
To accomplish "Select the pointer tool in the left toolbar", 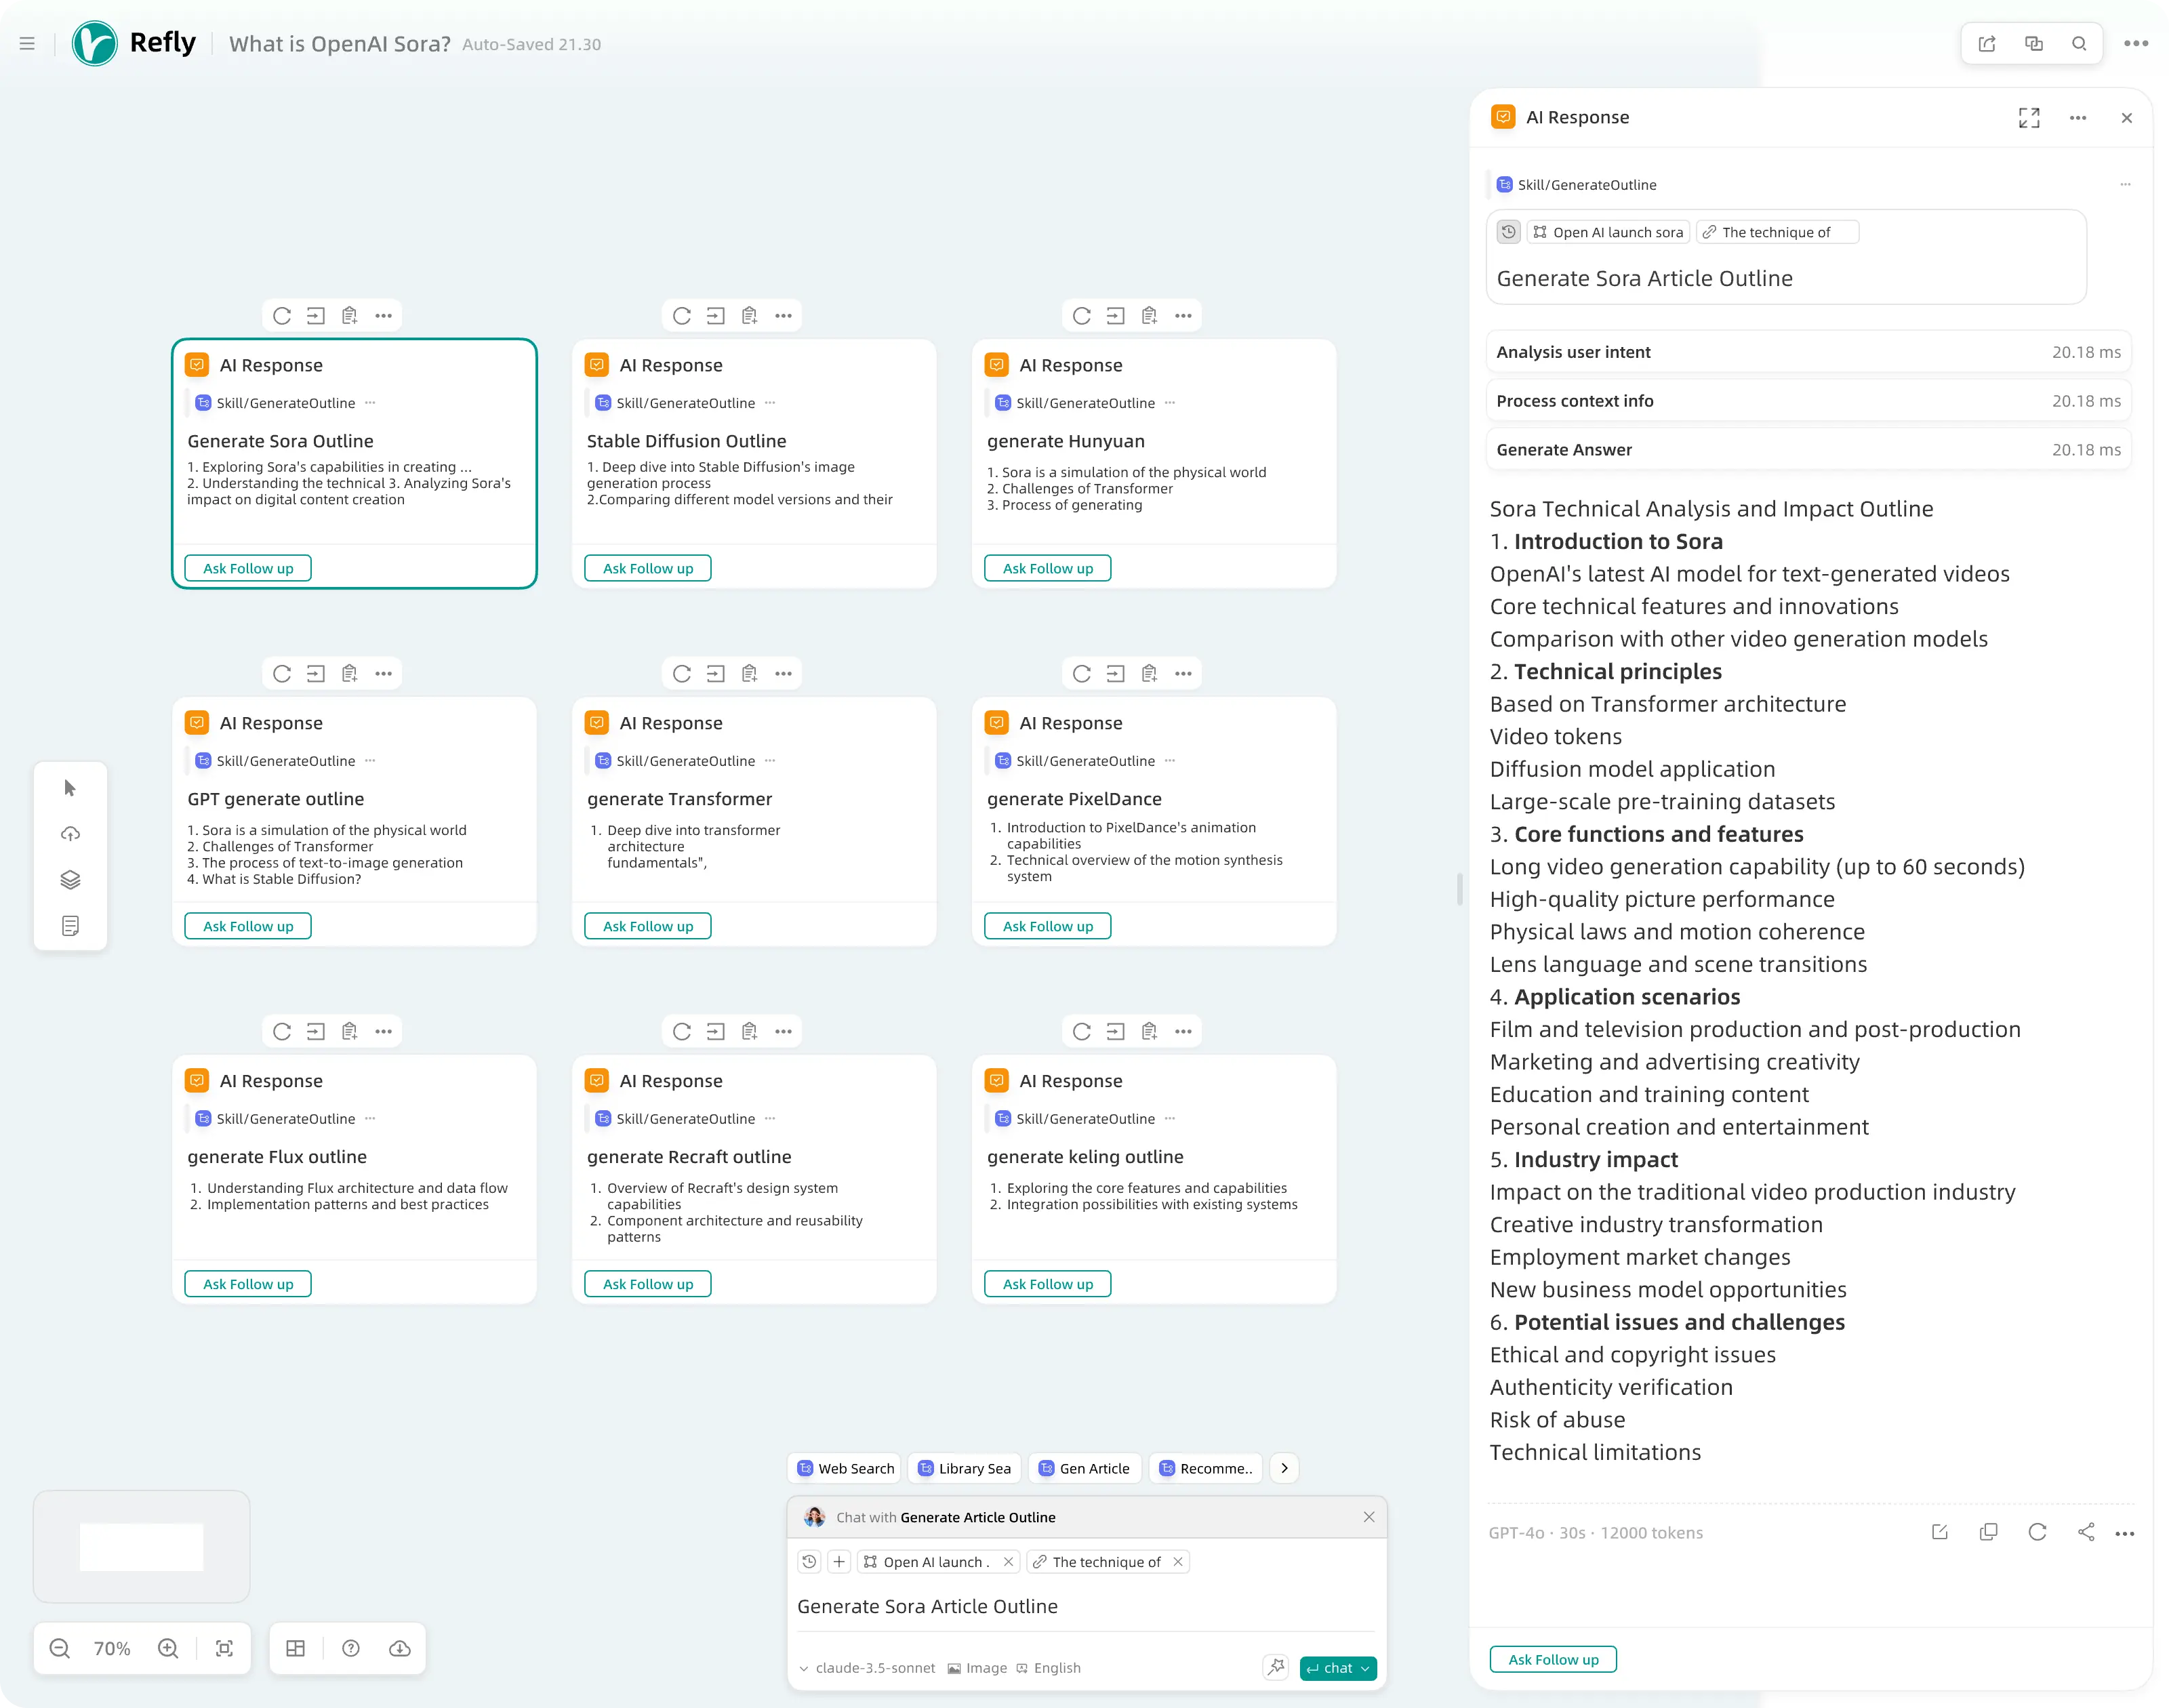I will point(70,788).
